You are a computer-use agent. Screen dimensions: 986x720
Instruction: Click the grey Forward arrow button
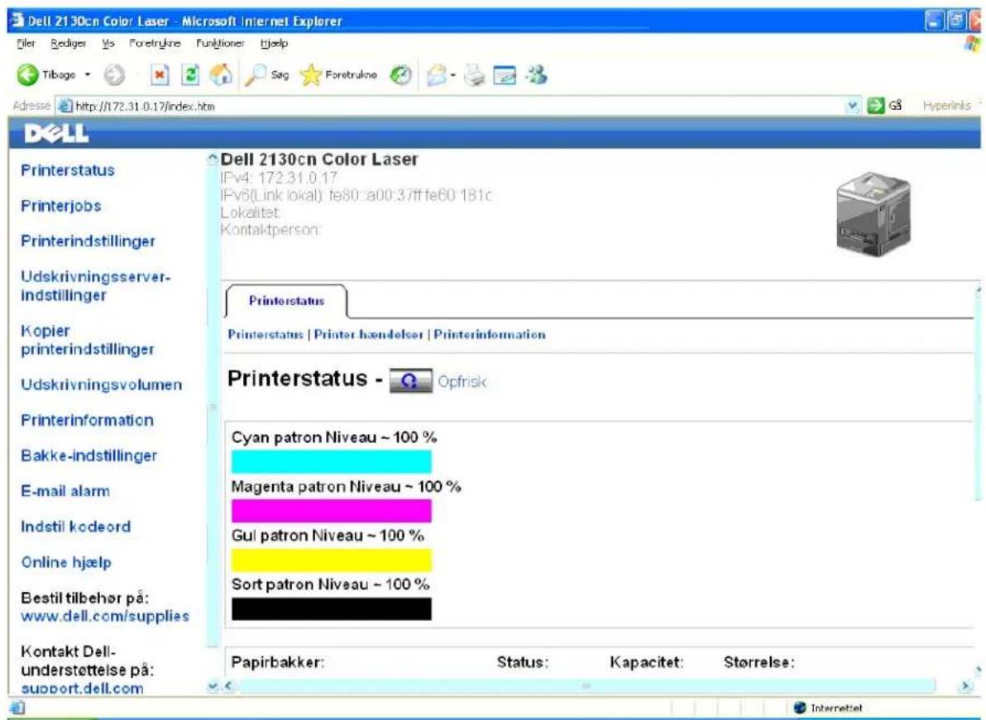click(113, 75)
